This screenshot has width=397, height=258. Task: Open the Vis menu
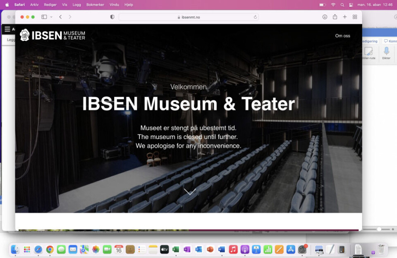click(65, 5)
